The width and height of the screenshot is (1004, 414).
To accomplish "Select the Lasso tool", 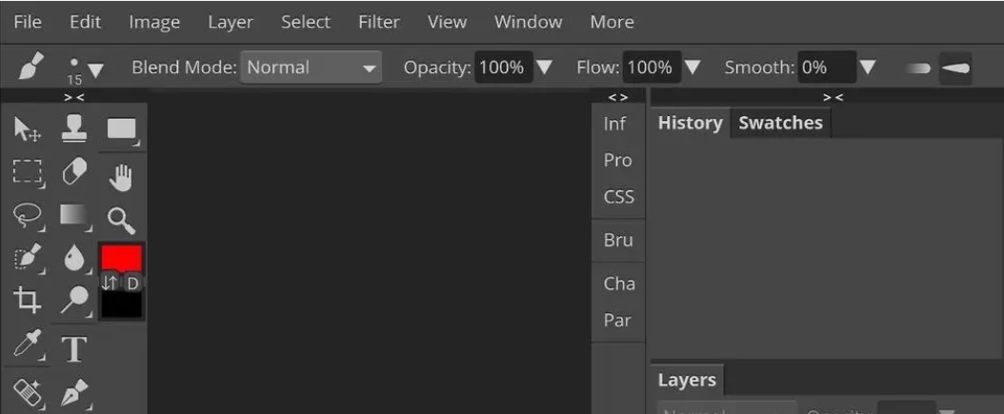I will click(x=28, y=216).
